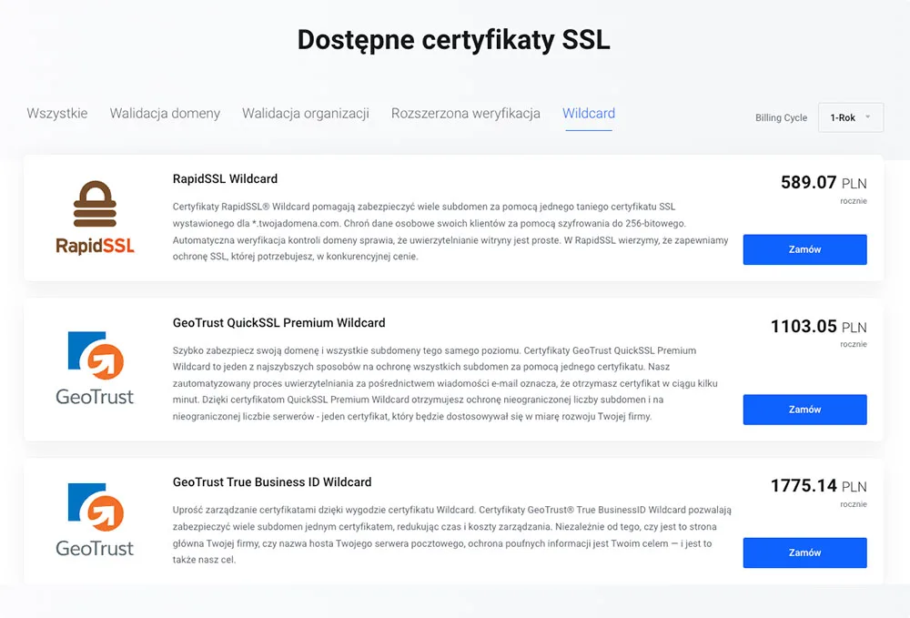Click the 1775.14 PLN price
The width and height of the screenshot is (910, 618).
coord(818,486)
